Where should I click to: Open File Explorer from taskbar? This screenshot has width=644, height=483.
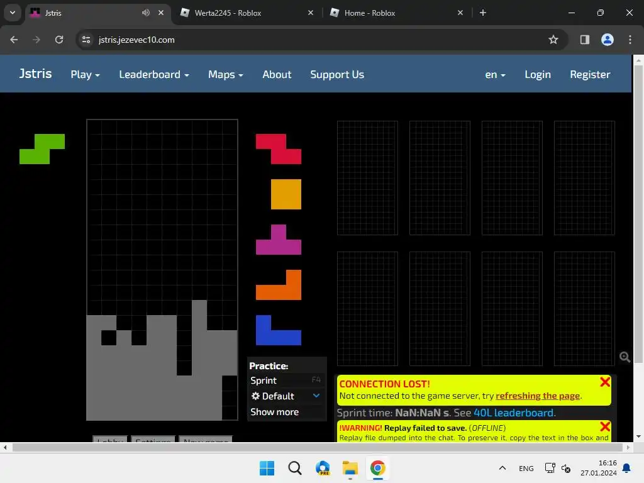350,468
